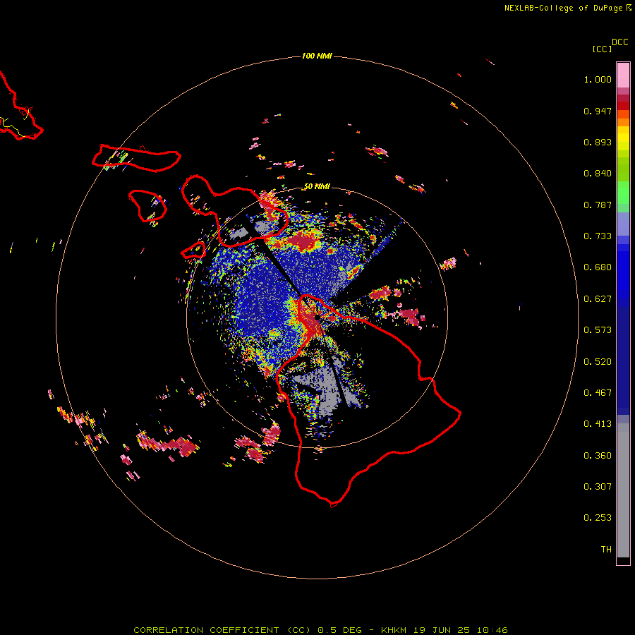The height and width of the screenshot is (635, 635).
Task: Click the 0.787 scale label
Action: pyautogui.click(x=598, y=205)
